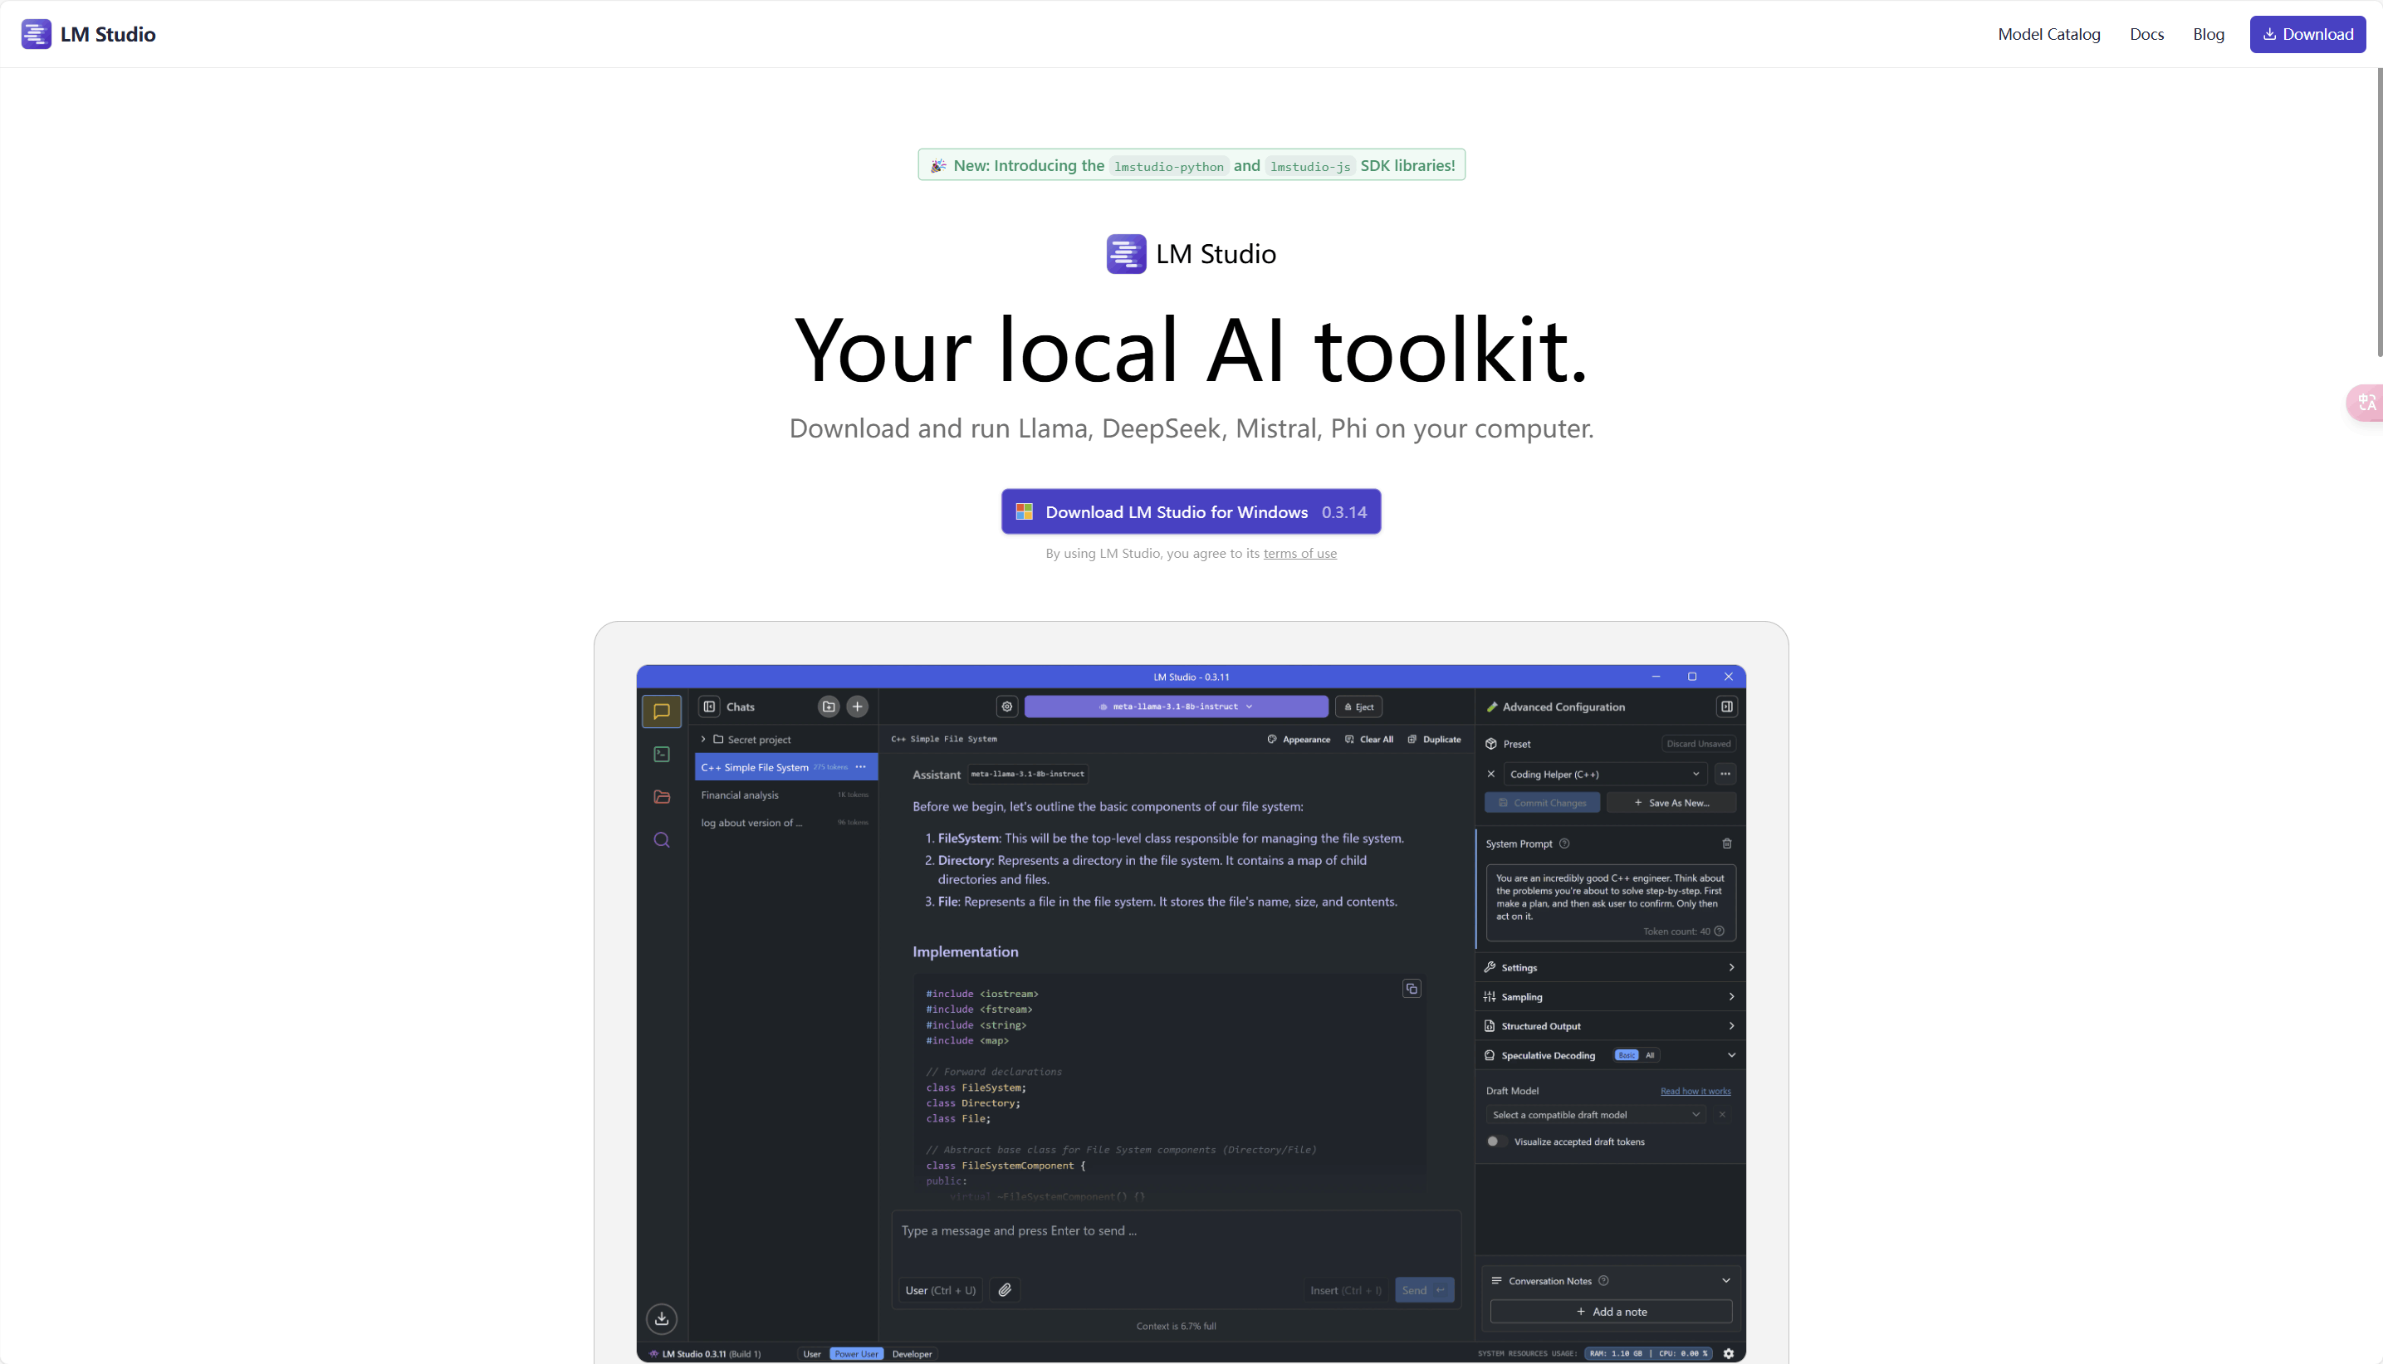
Task: Open the draft model selection dropdown
Action: point(1595,1115)
